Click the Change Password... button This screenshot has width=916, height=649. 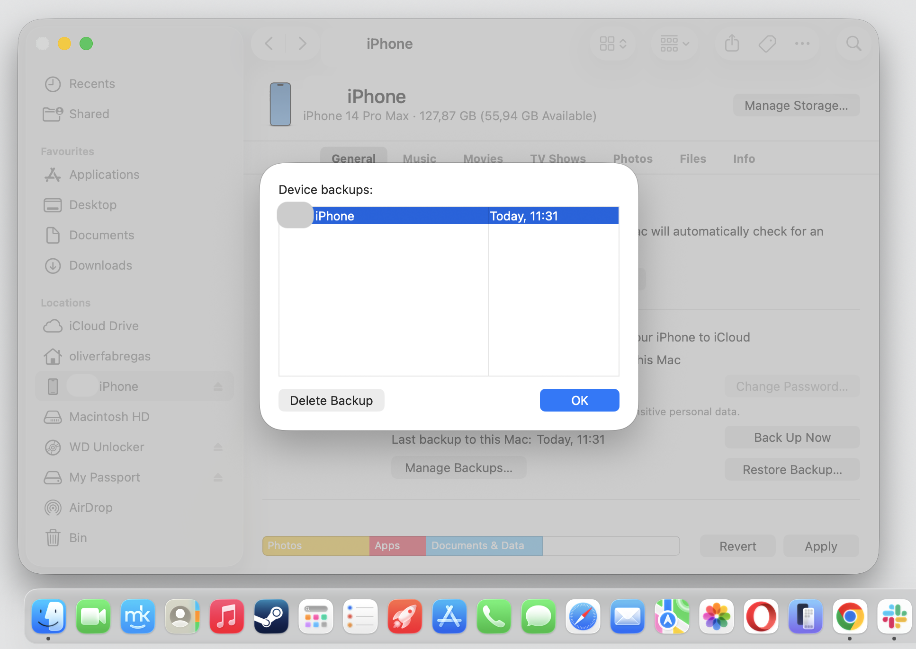point(792,386)
